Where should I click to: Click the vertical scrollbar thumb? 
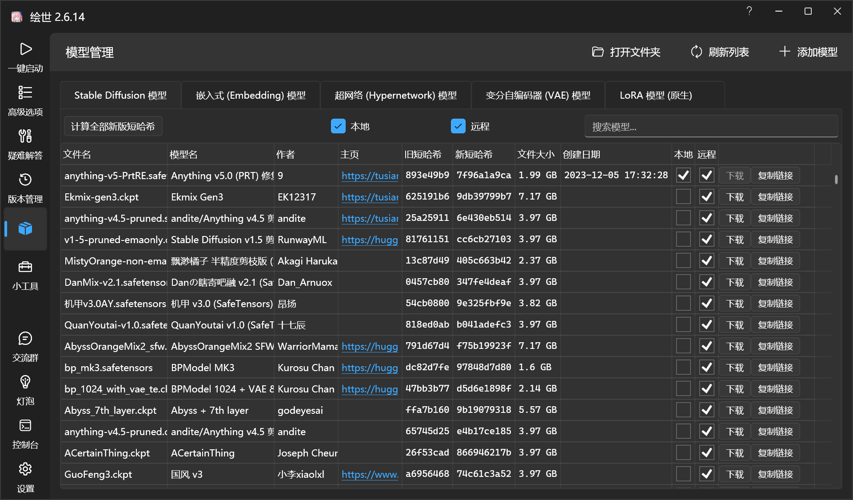836,180
